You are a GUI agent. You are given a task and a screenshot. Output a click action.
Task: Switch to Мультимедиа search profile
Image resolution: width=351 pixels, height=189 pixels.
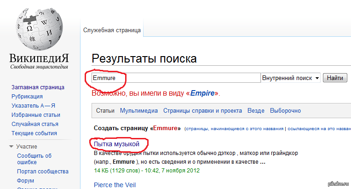[x=139, y=111]
